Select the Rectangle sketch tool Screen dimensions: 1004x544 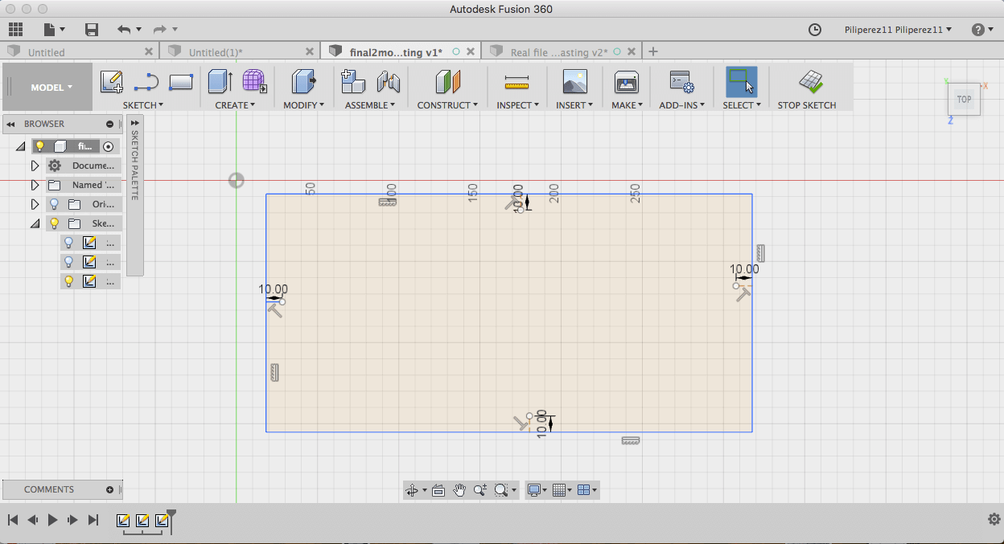pyautogui.click(x=181, y=82)
